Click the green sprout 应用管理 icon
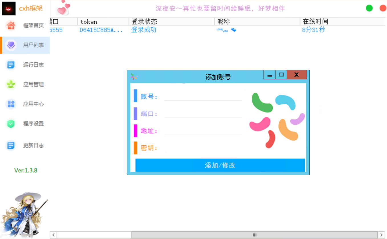 coord(11,84)
